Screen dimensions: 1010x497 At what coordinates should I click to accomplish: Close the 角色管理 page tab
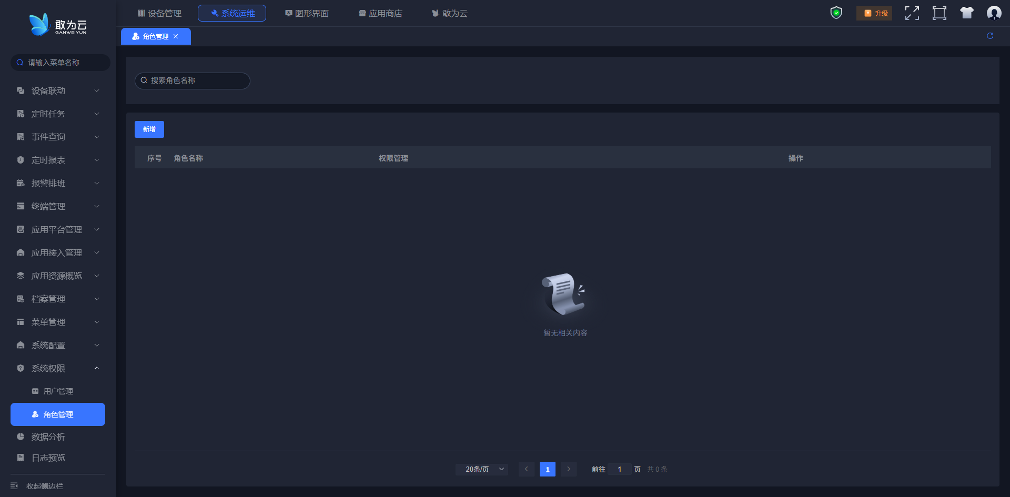coord(176,36)
